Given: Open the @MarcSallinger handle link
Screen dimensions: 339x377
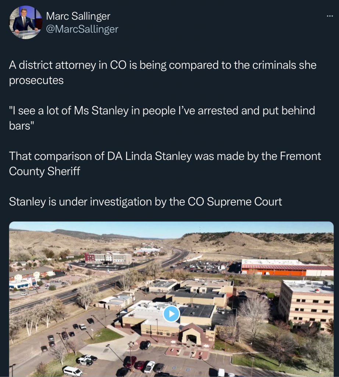Looking at the screenshot, I should [x=82, y=29].
